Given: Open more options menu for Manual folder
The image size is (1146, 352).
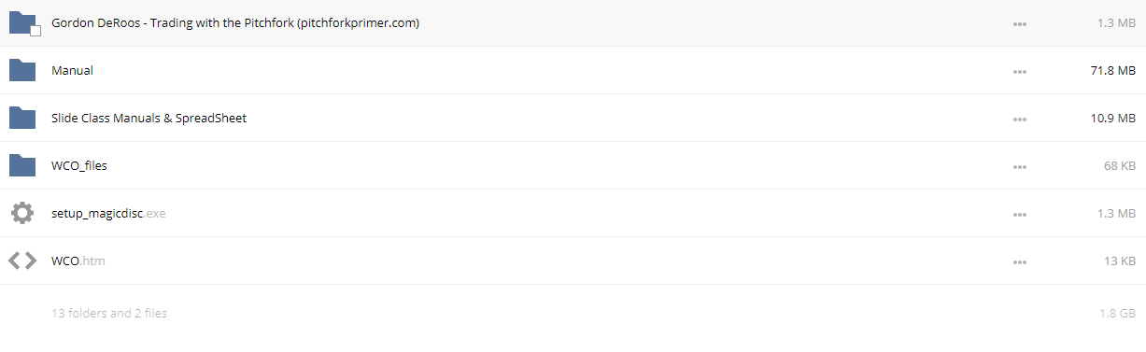Looking at the screenshot, I should click(1020, 71).
